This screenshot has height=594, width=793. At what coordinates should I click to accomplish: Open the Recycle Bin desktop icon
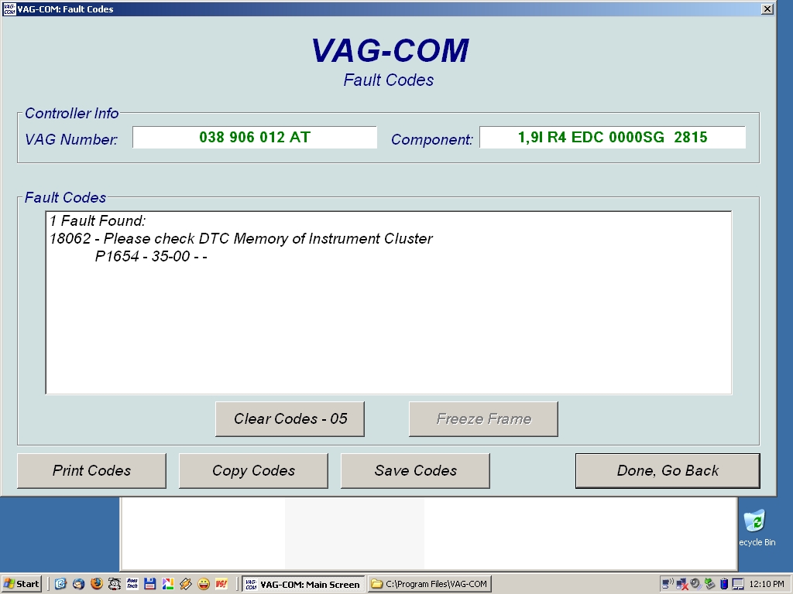pos(757,527)
